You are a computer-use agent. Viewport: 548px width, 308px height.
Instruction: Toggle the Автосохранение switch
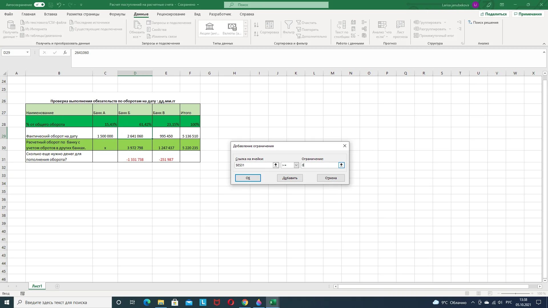[x=39, y=5]
